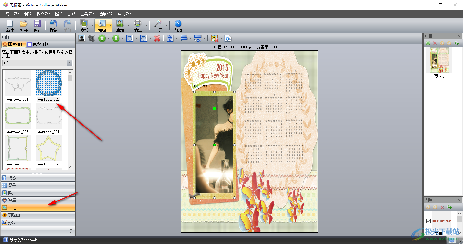This screenshot has height=244, width=463.
Task: Bring photo forward with green up arrow
Action: click(x=102, y=38)
